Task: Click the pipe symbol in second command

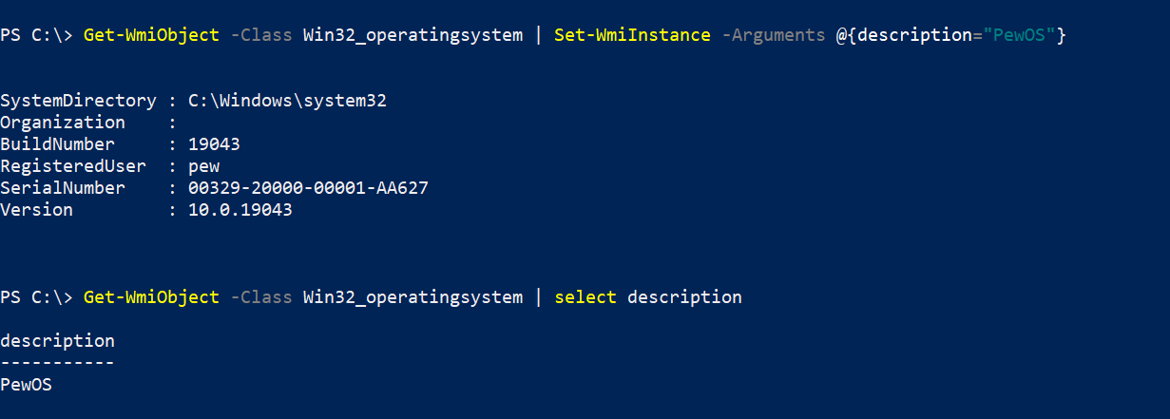Action: tap(538, 297)
